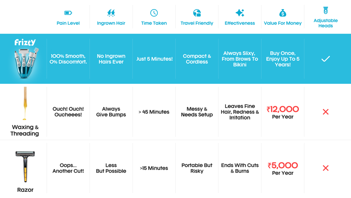Click the Frizty adjustable heads checkmark

[326, 59]
